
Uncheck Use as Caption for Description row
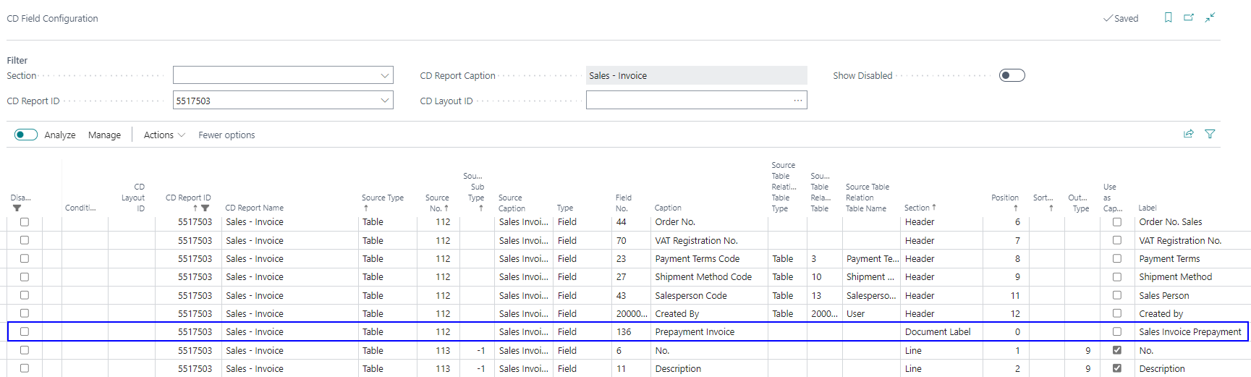[x=1117, y=368]
